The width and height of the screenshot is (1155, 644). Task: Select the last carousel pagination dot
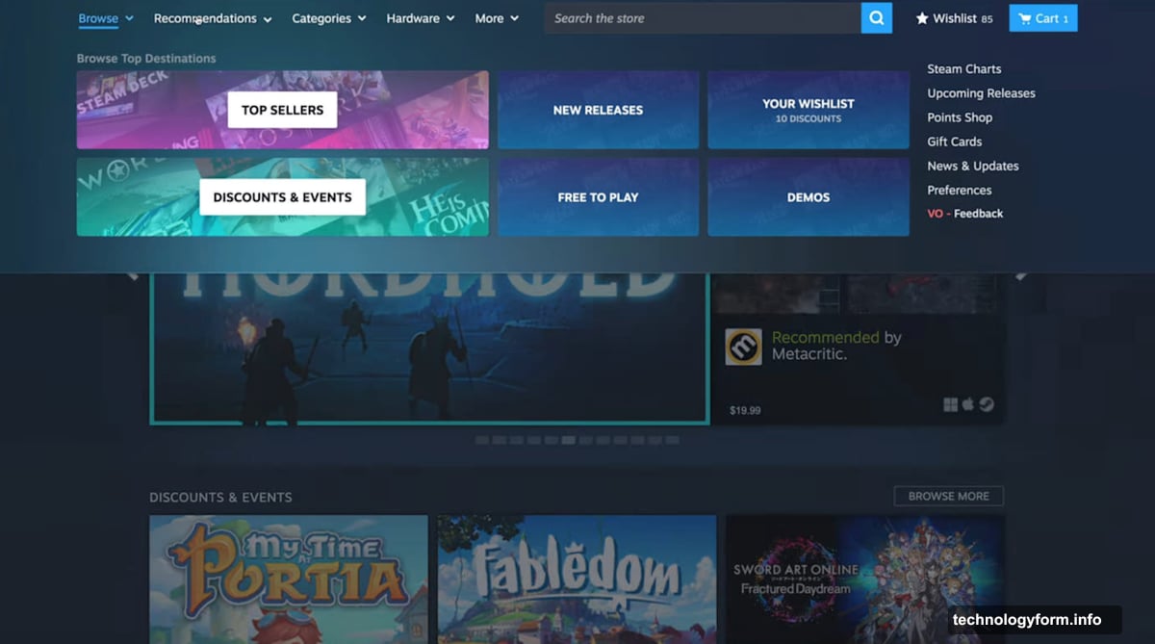(x=673, y=440)
